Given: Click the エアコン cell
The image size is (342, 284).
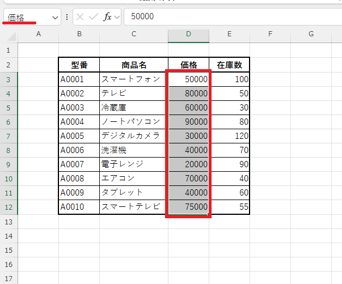Looking at the screenshot, I should [x=134, y=179].
